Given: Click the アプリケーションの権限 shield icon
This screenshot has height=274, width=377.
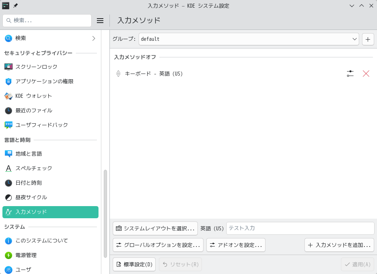Looking at the screenshot, I should tap(9, 82).
